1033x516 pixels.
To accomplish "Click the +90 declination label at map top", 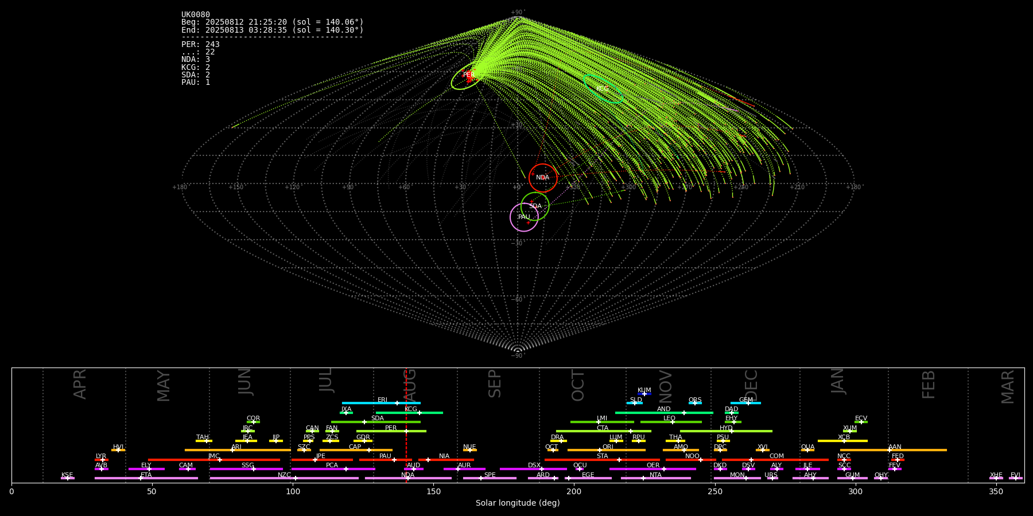I will 518,13.
